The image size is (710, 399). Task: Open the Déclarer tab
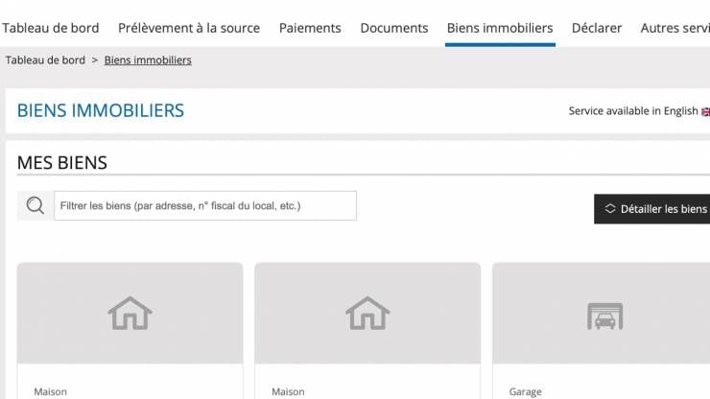coord(597,28)
